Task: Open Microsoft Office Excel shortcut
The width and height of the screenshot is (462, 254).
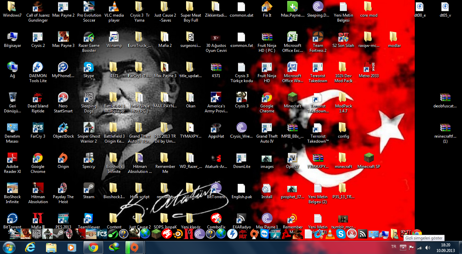Action: point(292,42)
